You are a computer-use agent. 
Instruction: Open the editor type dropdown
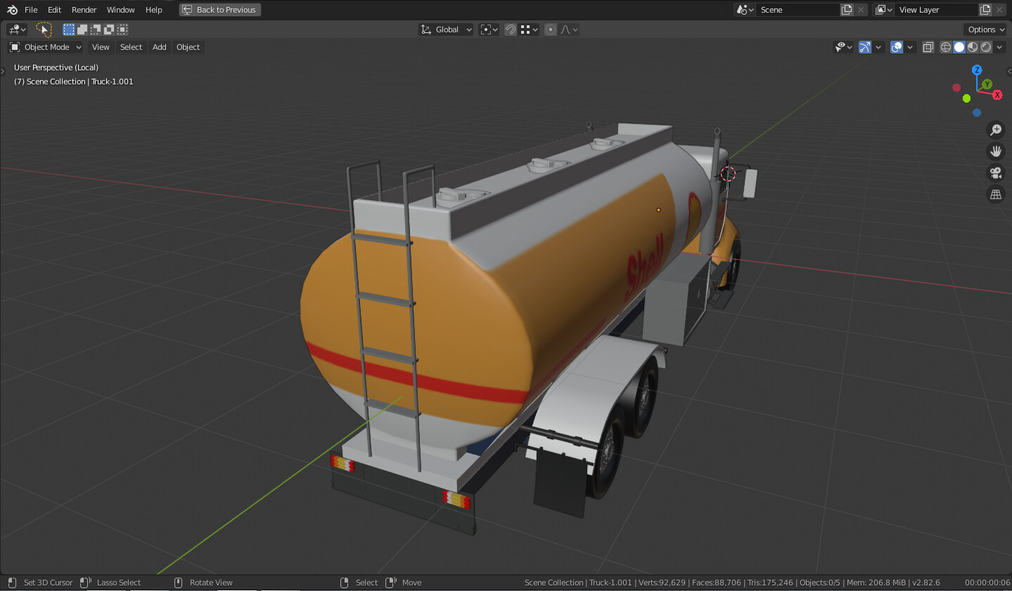click(17, 30)
